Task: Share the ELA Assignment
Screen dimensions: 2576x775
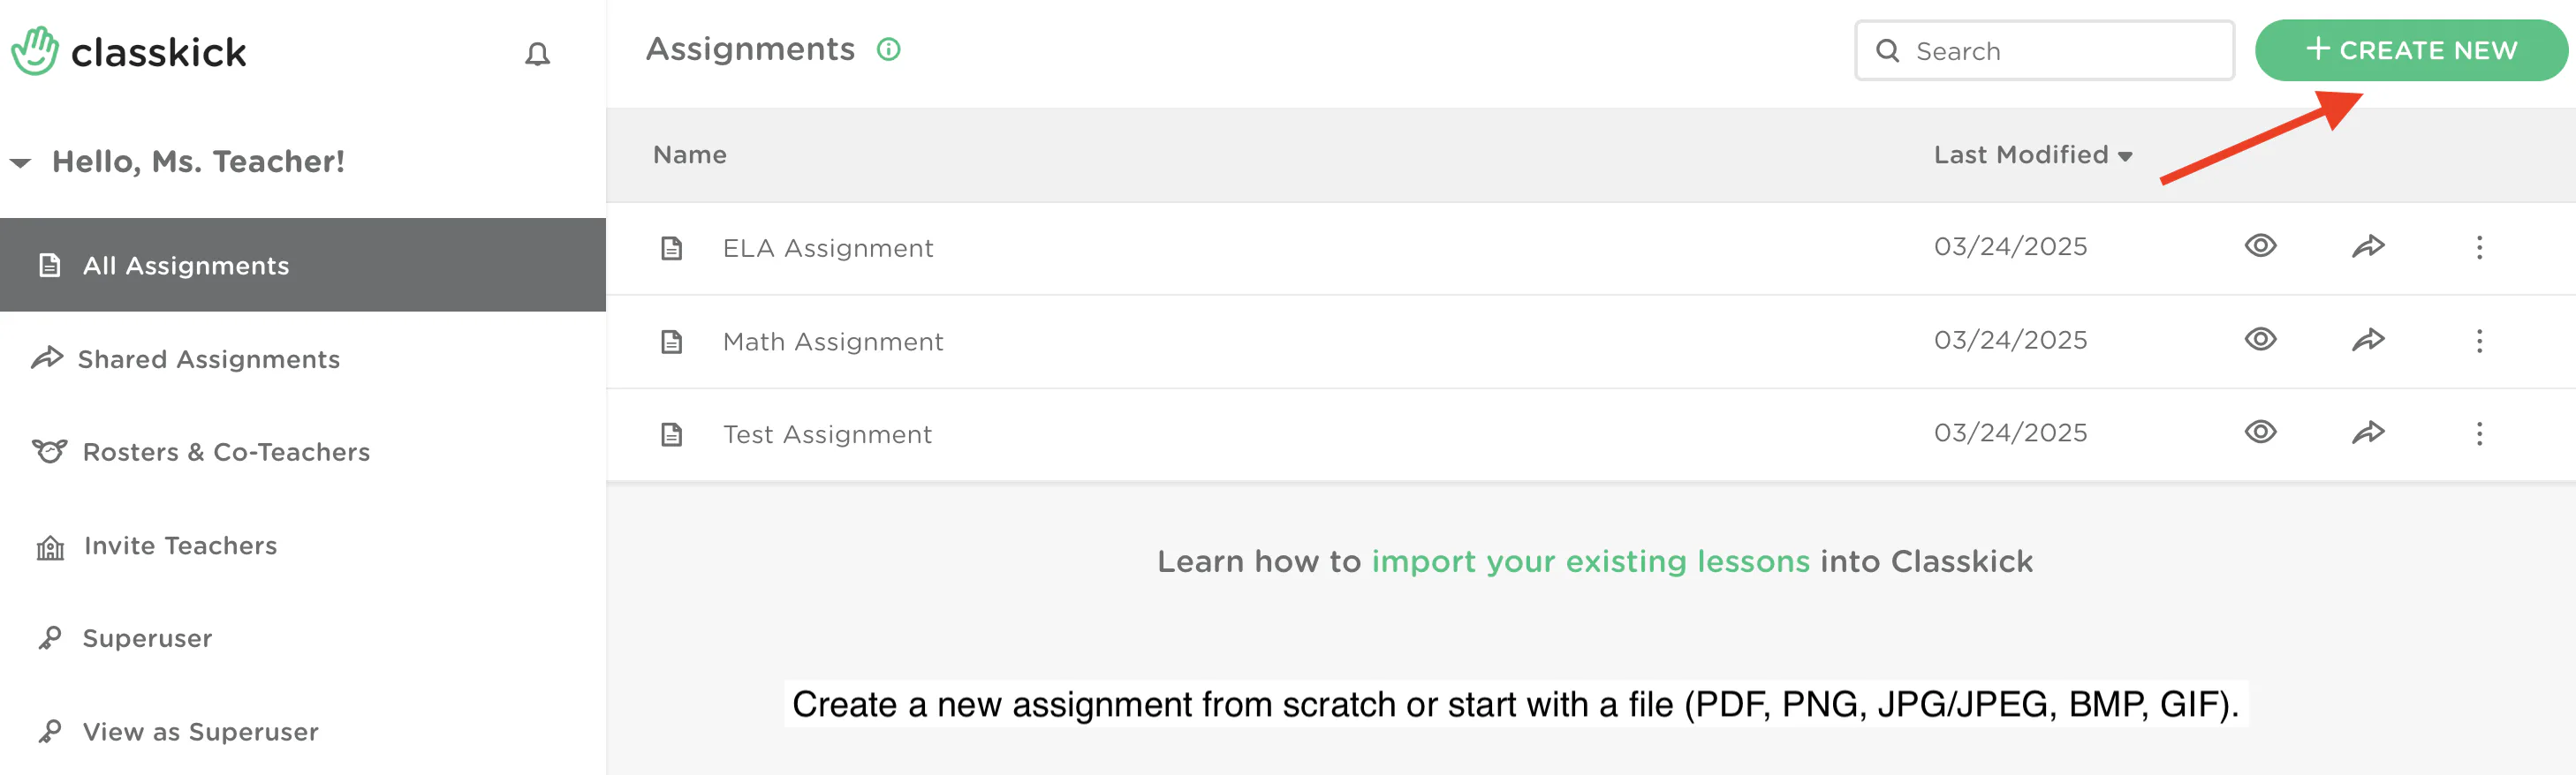Action: click(2368, 246)
